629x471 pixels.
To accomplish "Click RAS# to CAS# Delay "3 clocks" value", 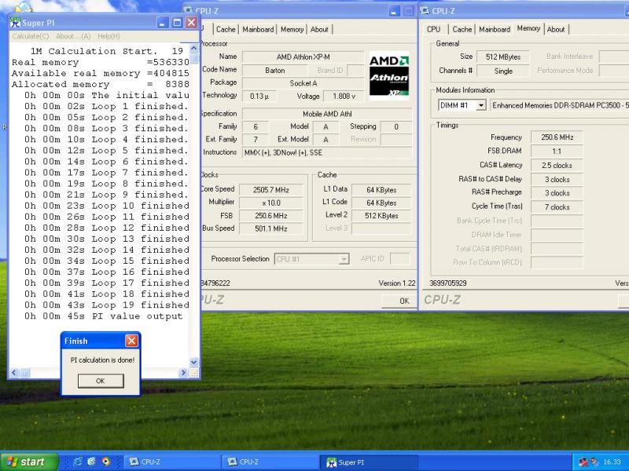I will (x=557, y=180).
